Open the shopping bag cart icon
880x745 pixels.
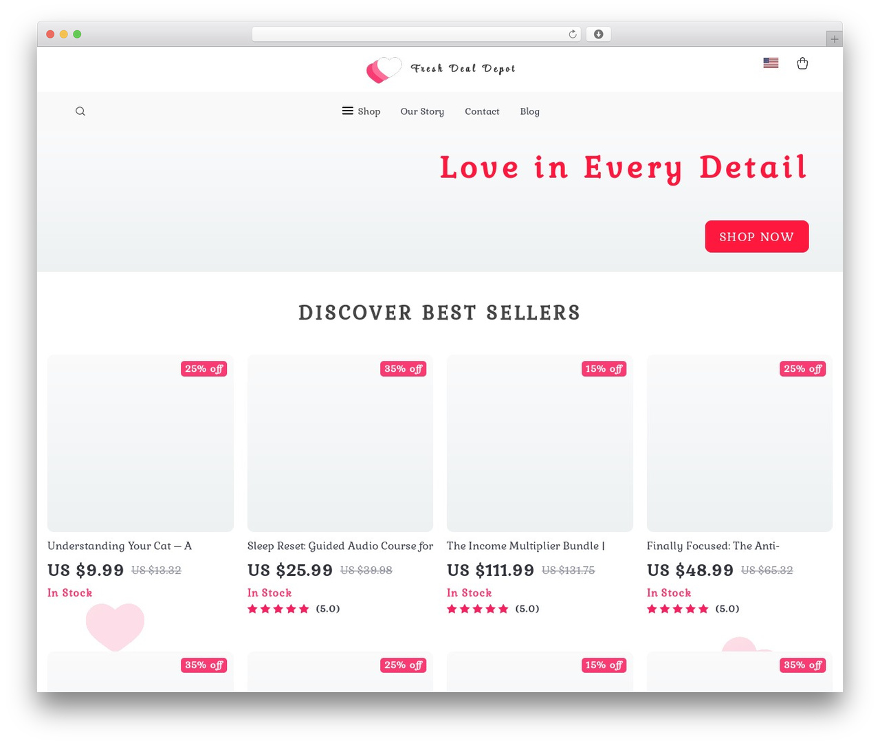click(x=802, y=63)
